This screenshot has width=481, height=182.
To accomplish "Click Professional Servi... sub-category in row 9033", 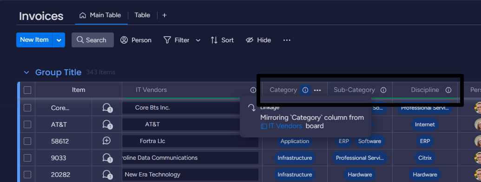I will point(360,158).
